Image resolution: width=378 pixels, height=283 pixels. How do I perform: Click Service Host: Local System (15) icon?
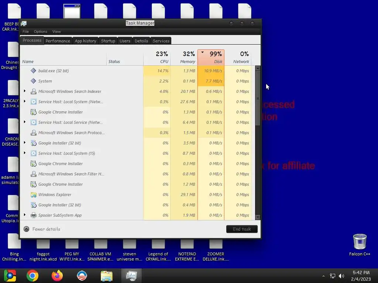(33, 153)
